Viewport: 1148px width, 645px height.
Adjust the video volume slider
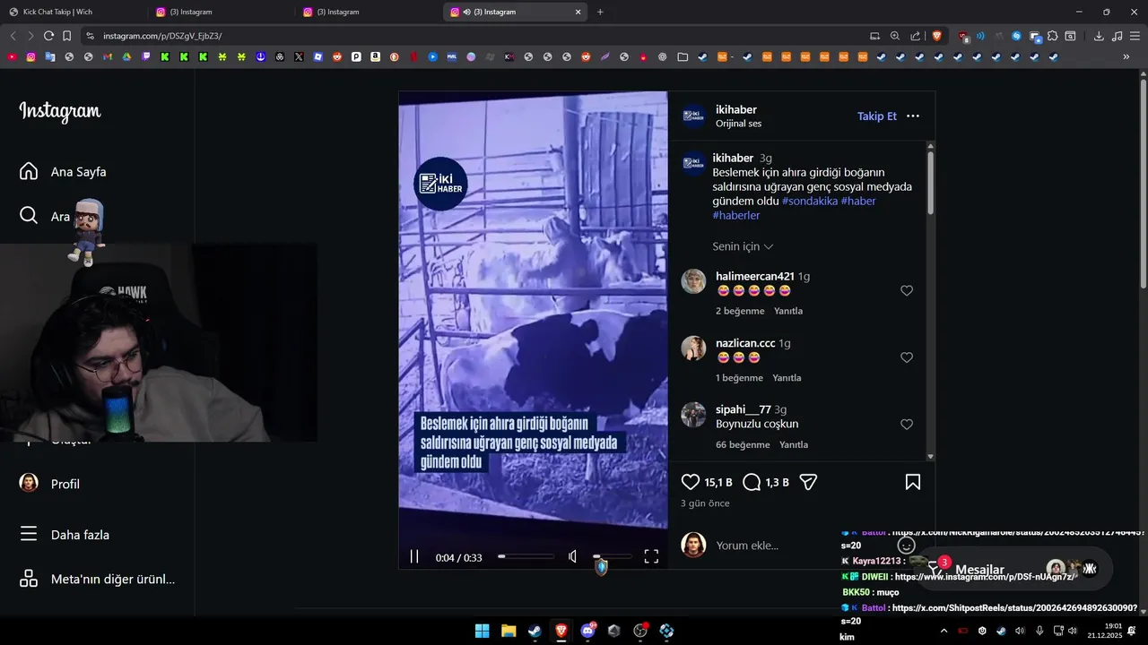(x=613, y=556)
